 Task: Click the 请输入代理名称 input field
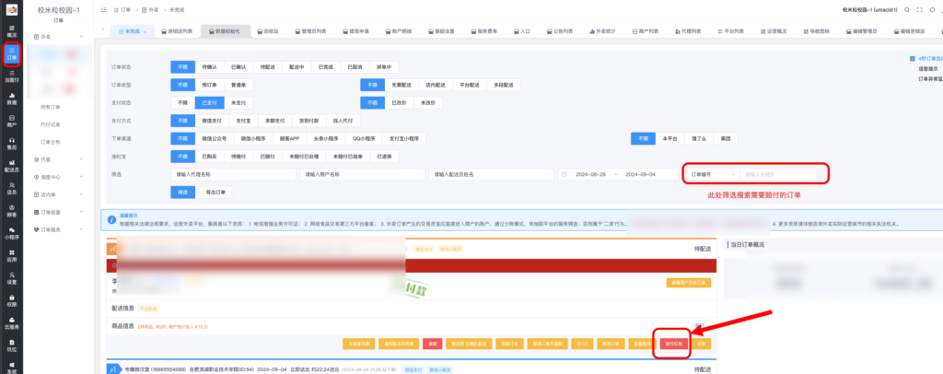click(233, 174)
